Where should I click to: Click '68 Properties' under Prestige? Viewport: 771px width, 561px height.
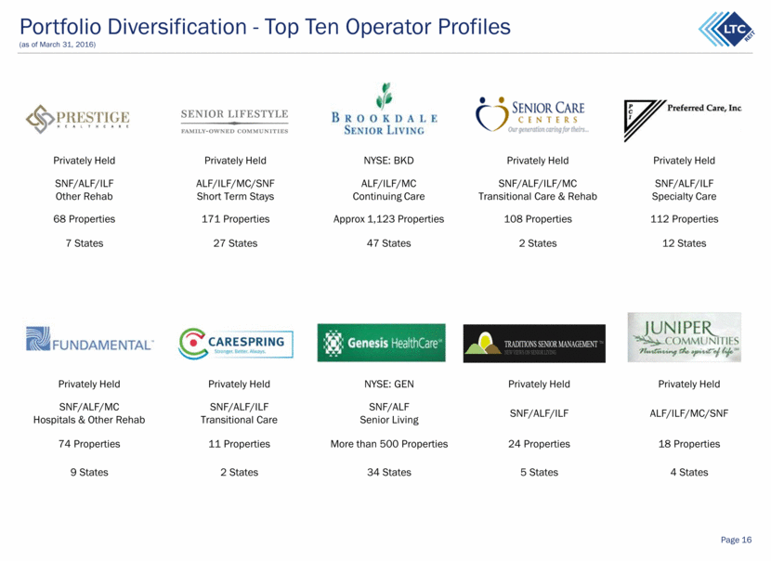[x=85, y=219]
